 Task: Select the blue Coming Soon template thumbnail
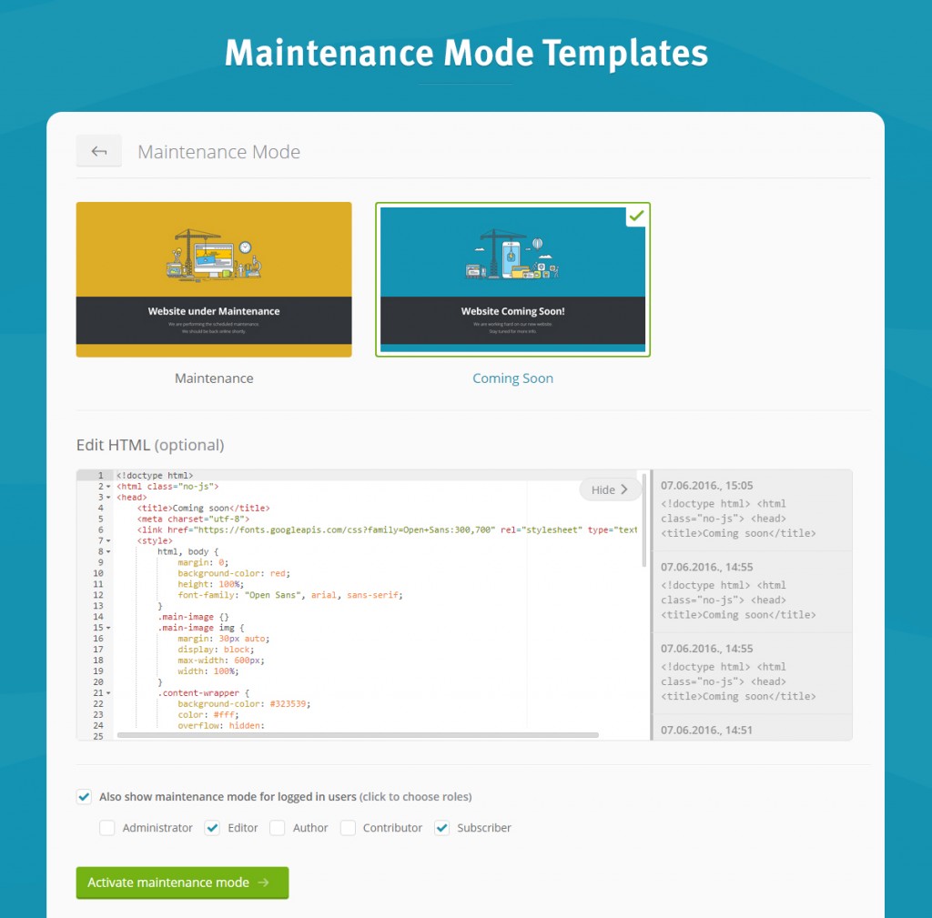coord(512,279)
